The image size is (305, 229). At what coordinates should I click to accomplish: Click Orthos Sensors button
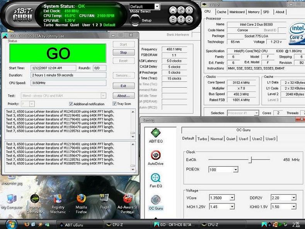[124, 75]
